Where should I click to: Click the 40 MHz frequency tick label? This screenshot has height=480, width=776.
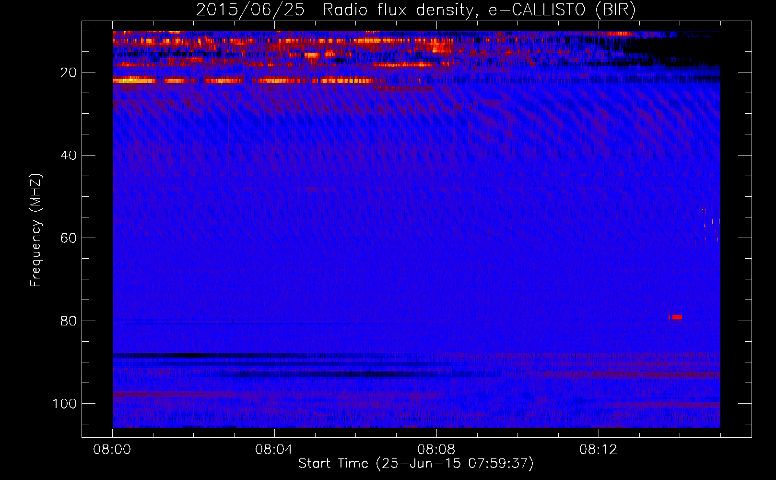(69, 155)
